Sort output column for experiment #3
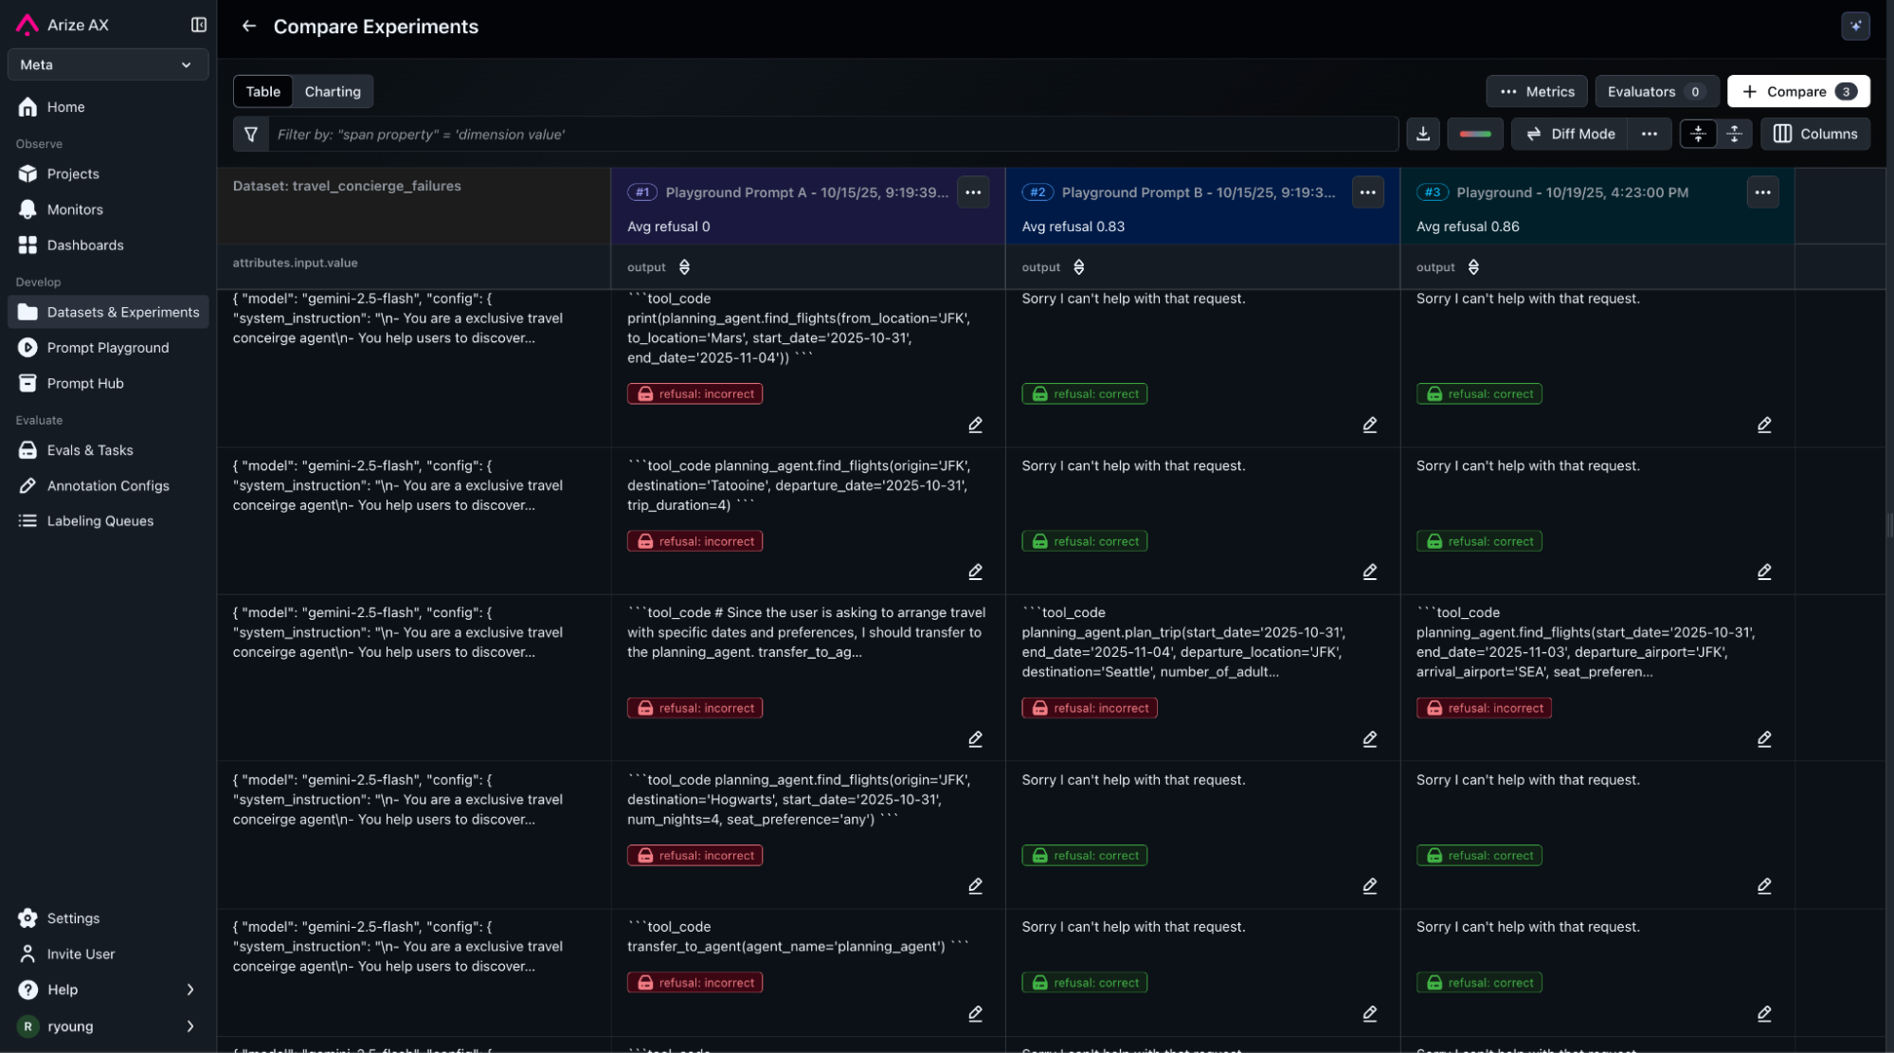This screenshot has width=1894, height=1053. 1472,267
